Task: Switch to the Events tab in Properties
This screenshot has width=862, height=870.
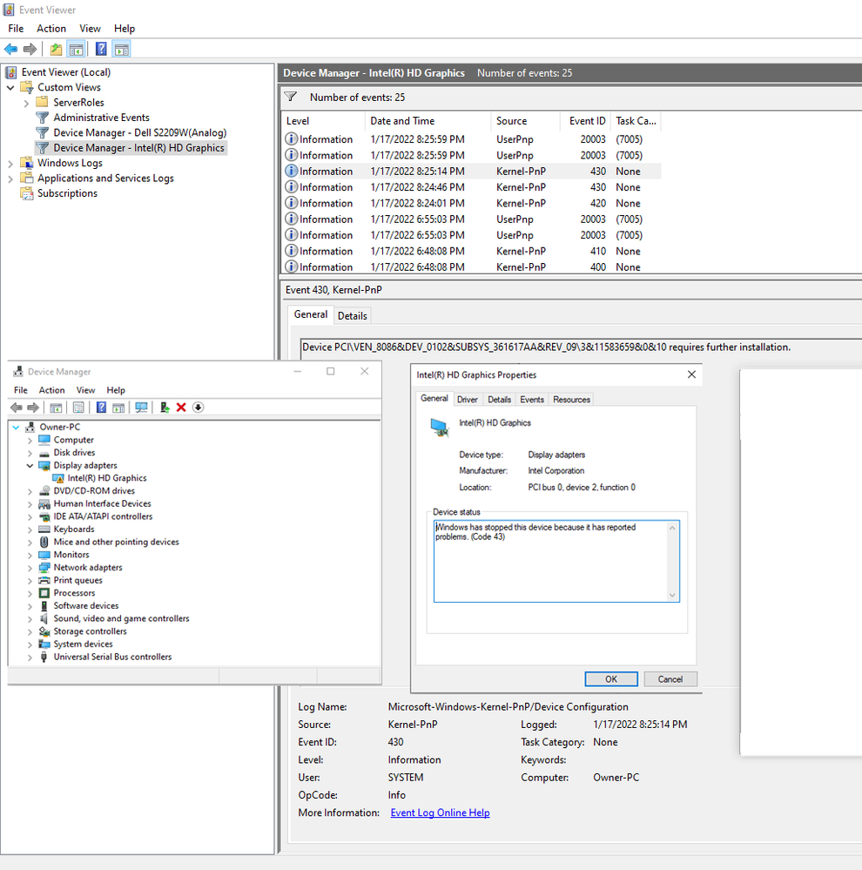Action: tap(531, 400)
